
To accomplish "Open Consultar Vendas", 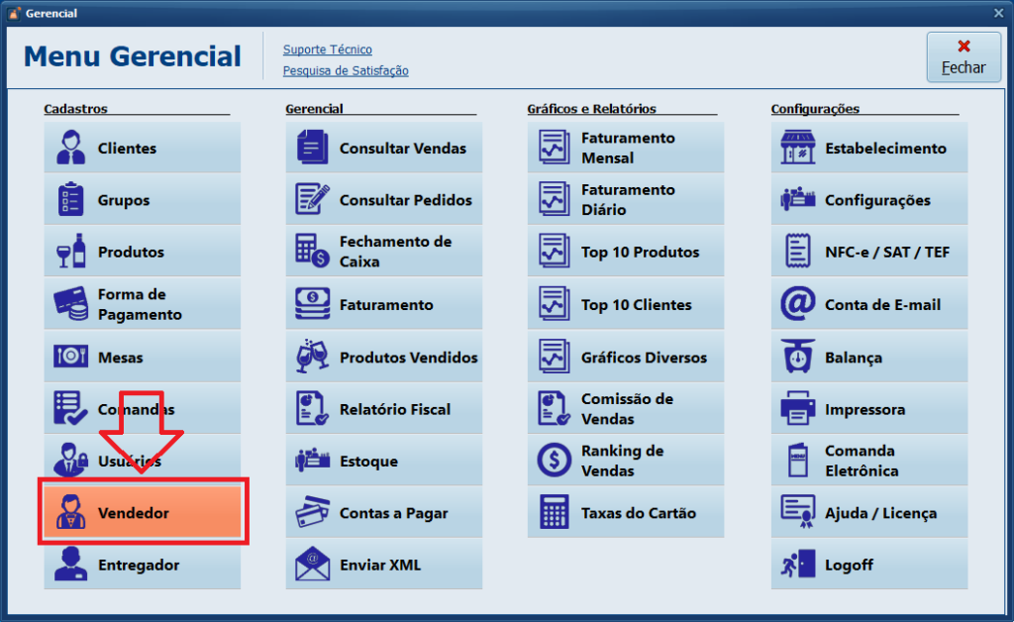I will pyautogui.click(x=383, y=149).
